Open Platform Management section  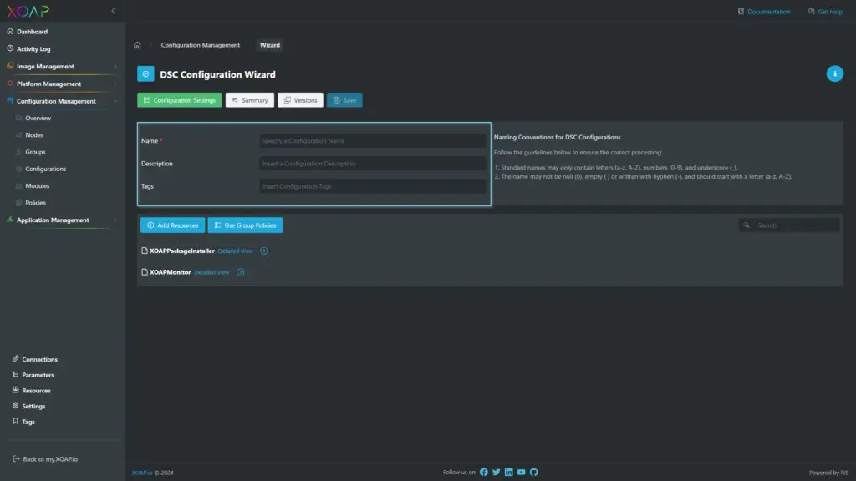click(48, 84)
